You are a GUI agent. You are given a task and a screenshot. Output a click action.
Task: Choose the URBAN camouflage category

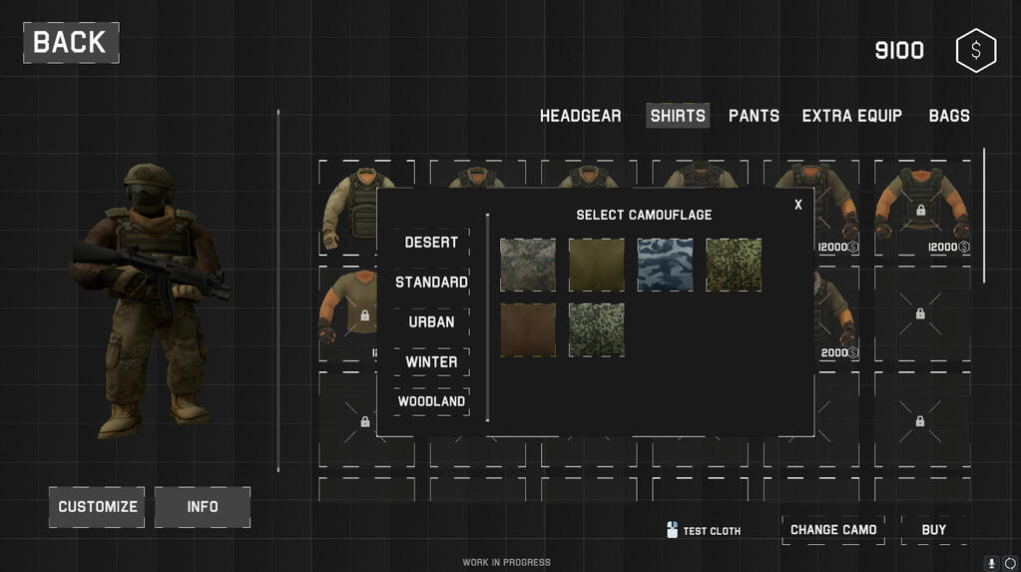tap(431, 321)
